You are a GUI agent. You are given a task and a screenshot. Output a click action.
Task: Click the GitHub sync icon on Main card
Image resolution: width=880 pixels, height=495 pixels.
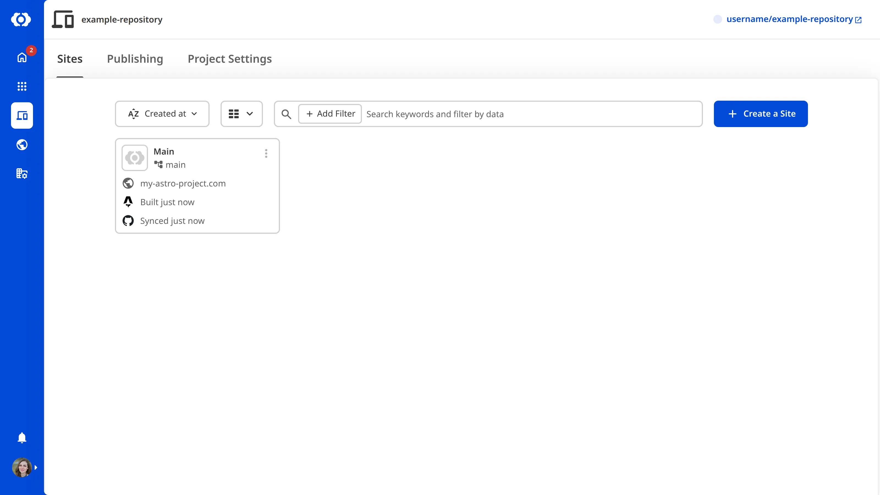(x=128, y=220)
